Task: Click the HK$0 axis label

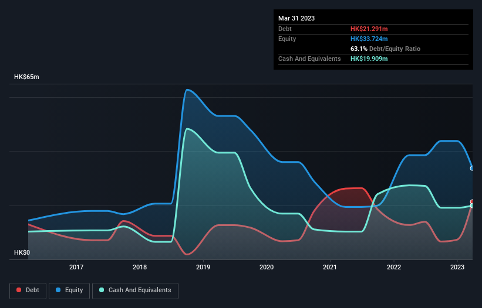Action: (x=22, y=252)
